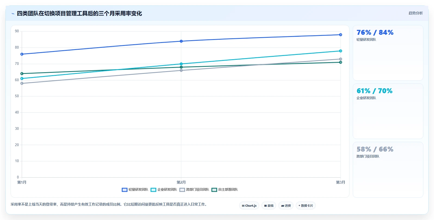Click the 表格 chip

(269, 206)
